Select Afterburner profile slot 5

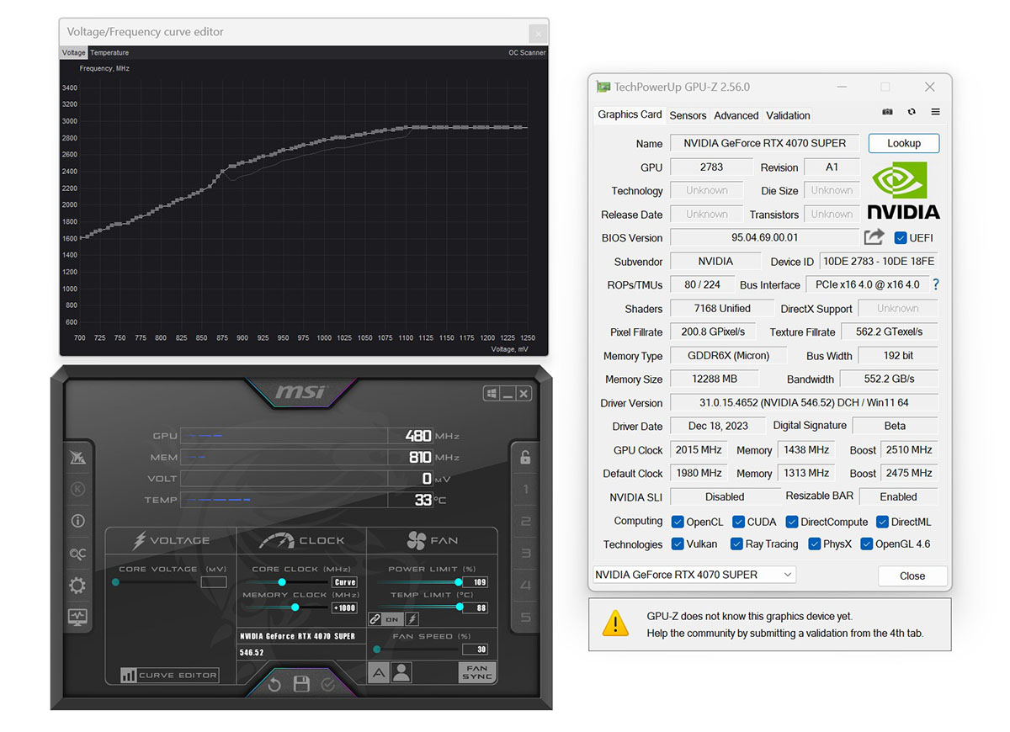coord(525,618)
